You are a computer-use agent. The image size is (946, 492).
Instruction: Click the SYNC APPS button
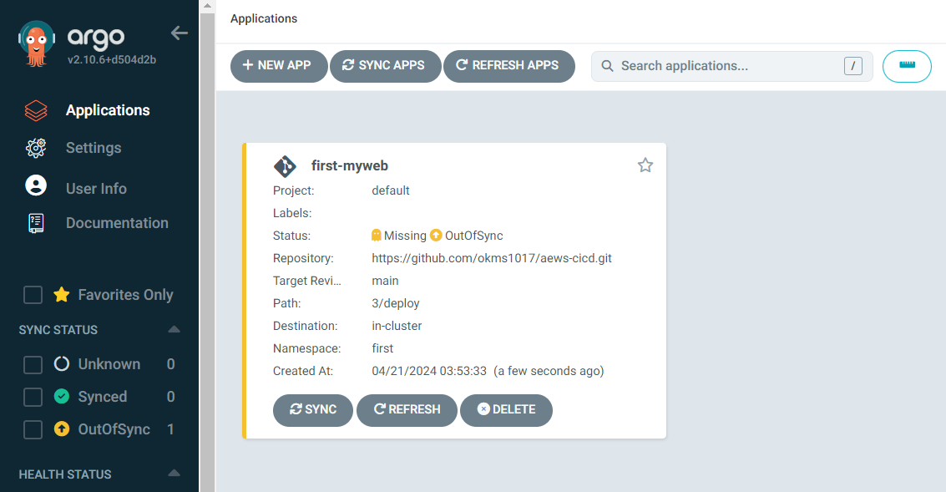click(386, 66)
